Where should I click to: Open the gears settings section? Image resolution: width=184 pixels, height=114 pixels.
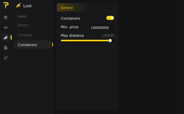tap(6, 58)
